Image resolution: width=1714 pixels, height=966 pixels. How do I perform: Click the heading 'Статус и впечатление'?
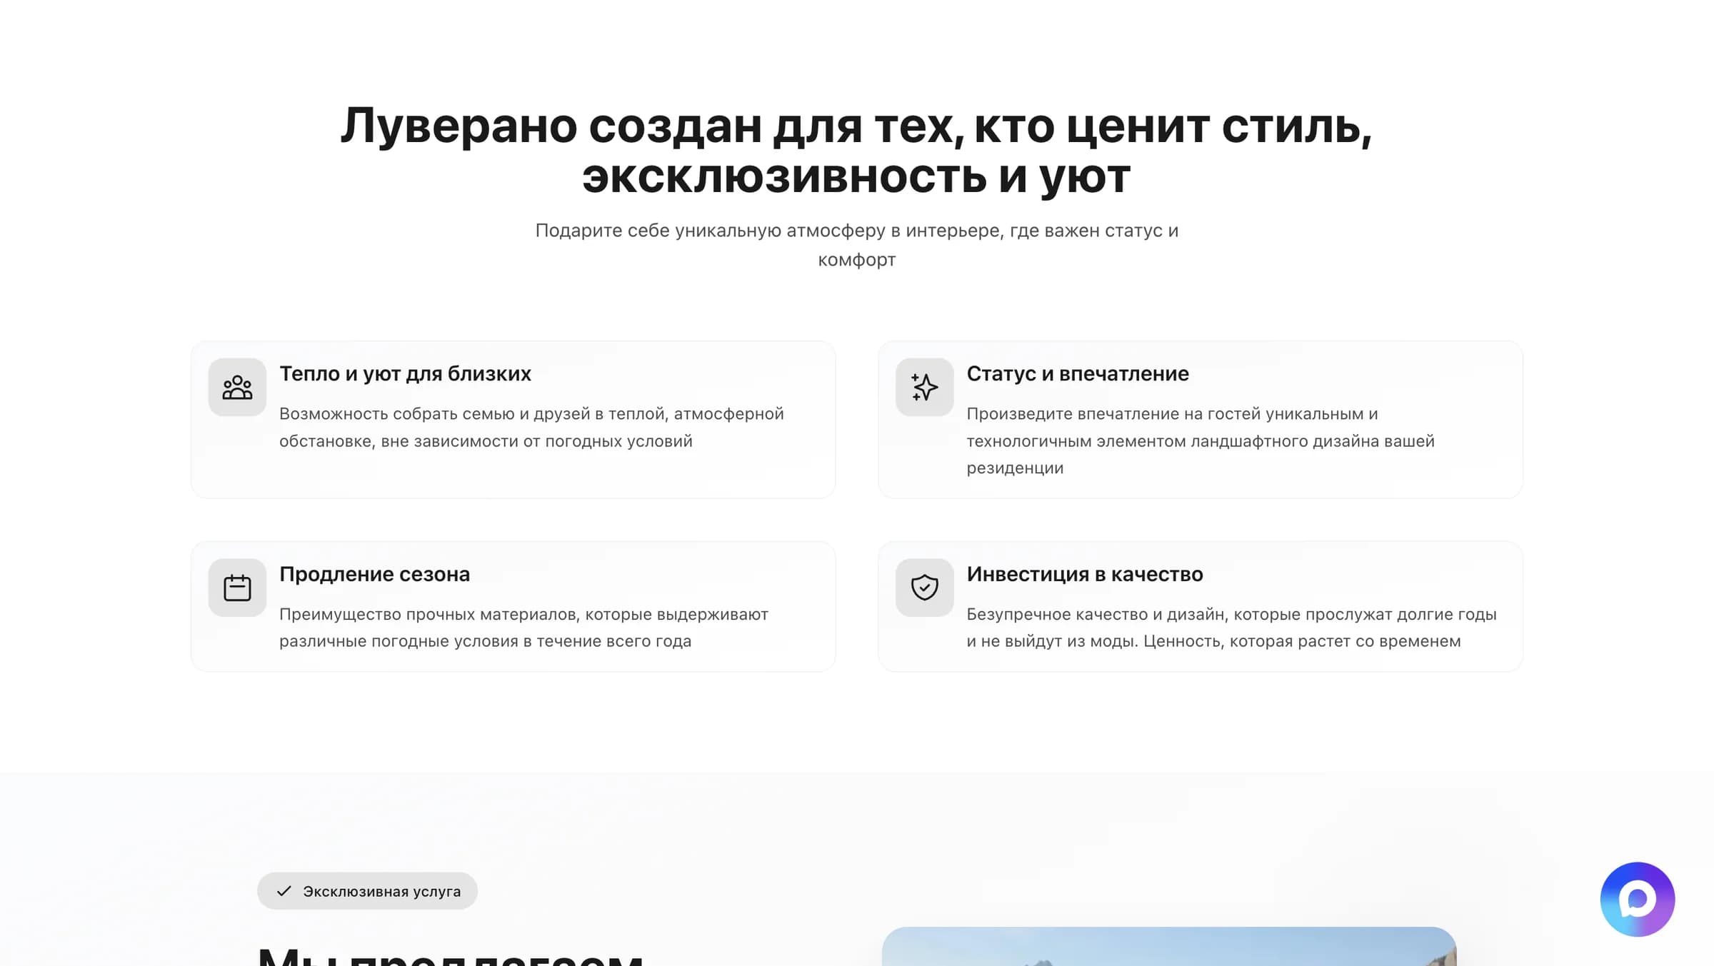[1078, 373]
